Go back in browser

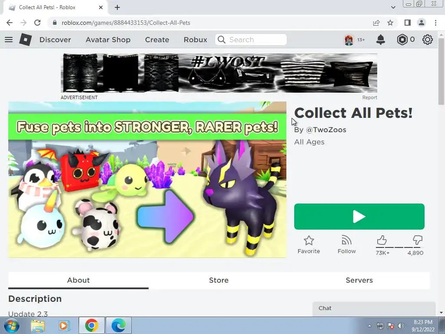click(x=10, y=23)
